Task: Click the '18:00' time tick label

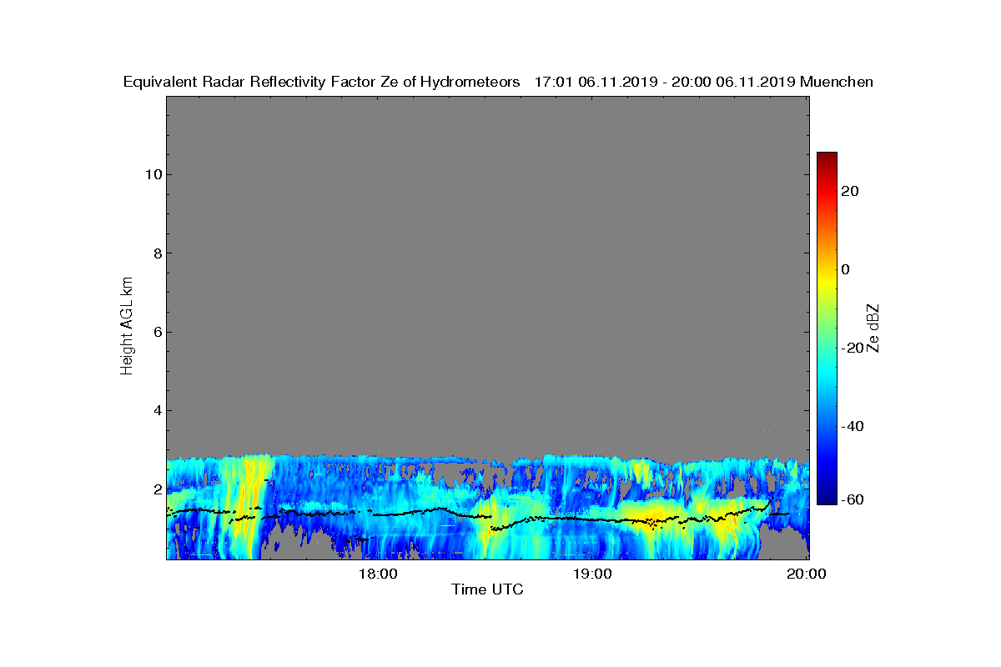Action: pyautogui.click(x=380, y=574)
